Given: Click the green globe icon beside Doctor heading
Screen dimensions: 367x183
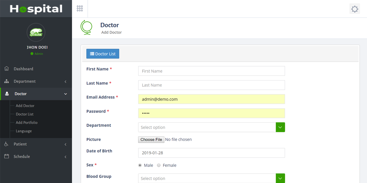Looking at the screenshot, I should click(x=87, y=27).
